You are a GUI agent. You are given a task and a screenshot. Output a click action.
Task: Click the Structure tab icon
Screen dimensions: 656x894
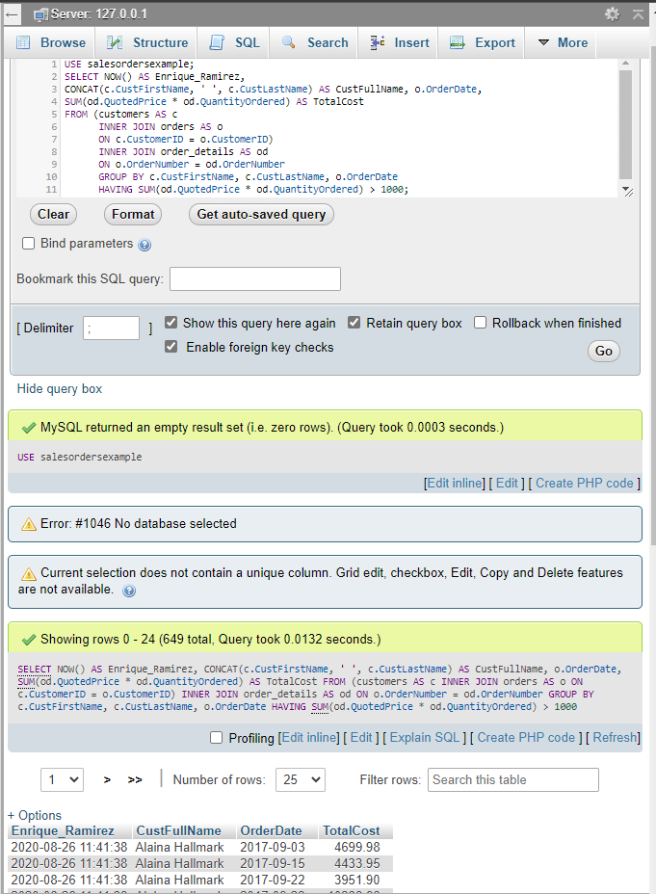coord(115,42)
